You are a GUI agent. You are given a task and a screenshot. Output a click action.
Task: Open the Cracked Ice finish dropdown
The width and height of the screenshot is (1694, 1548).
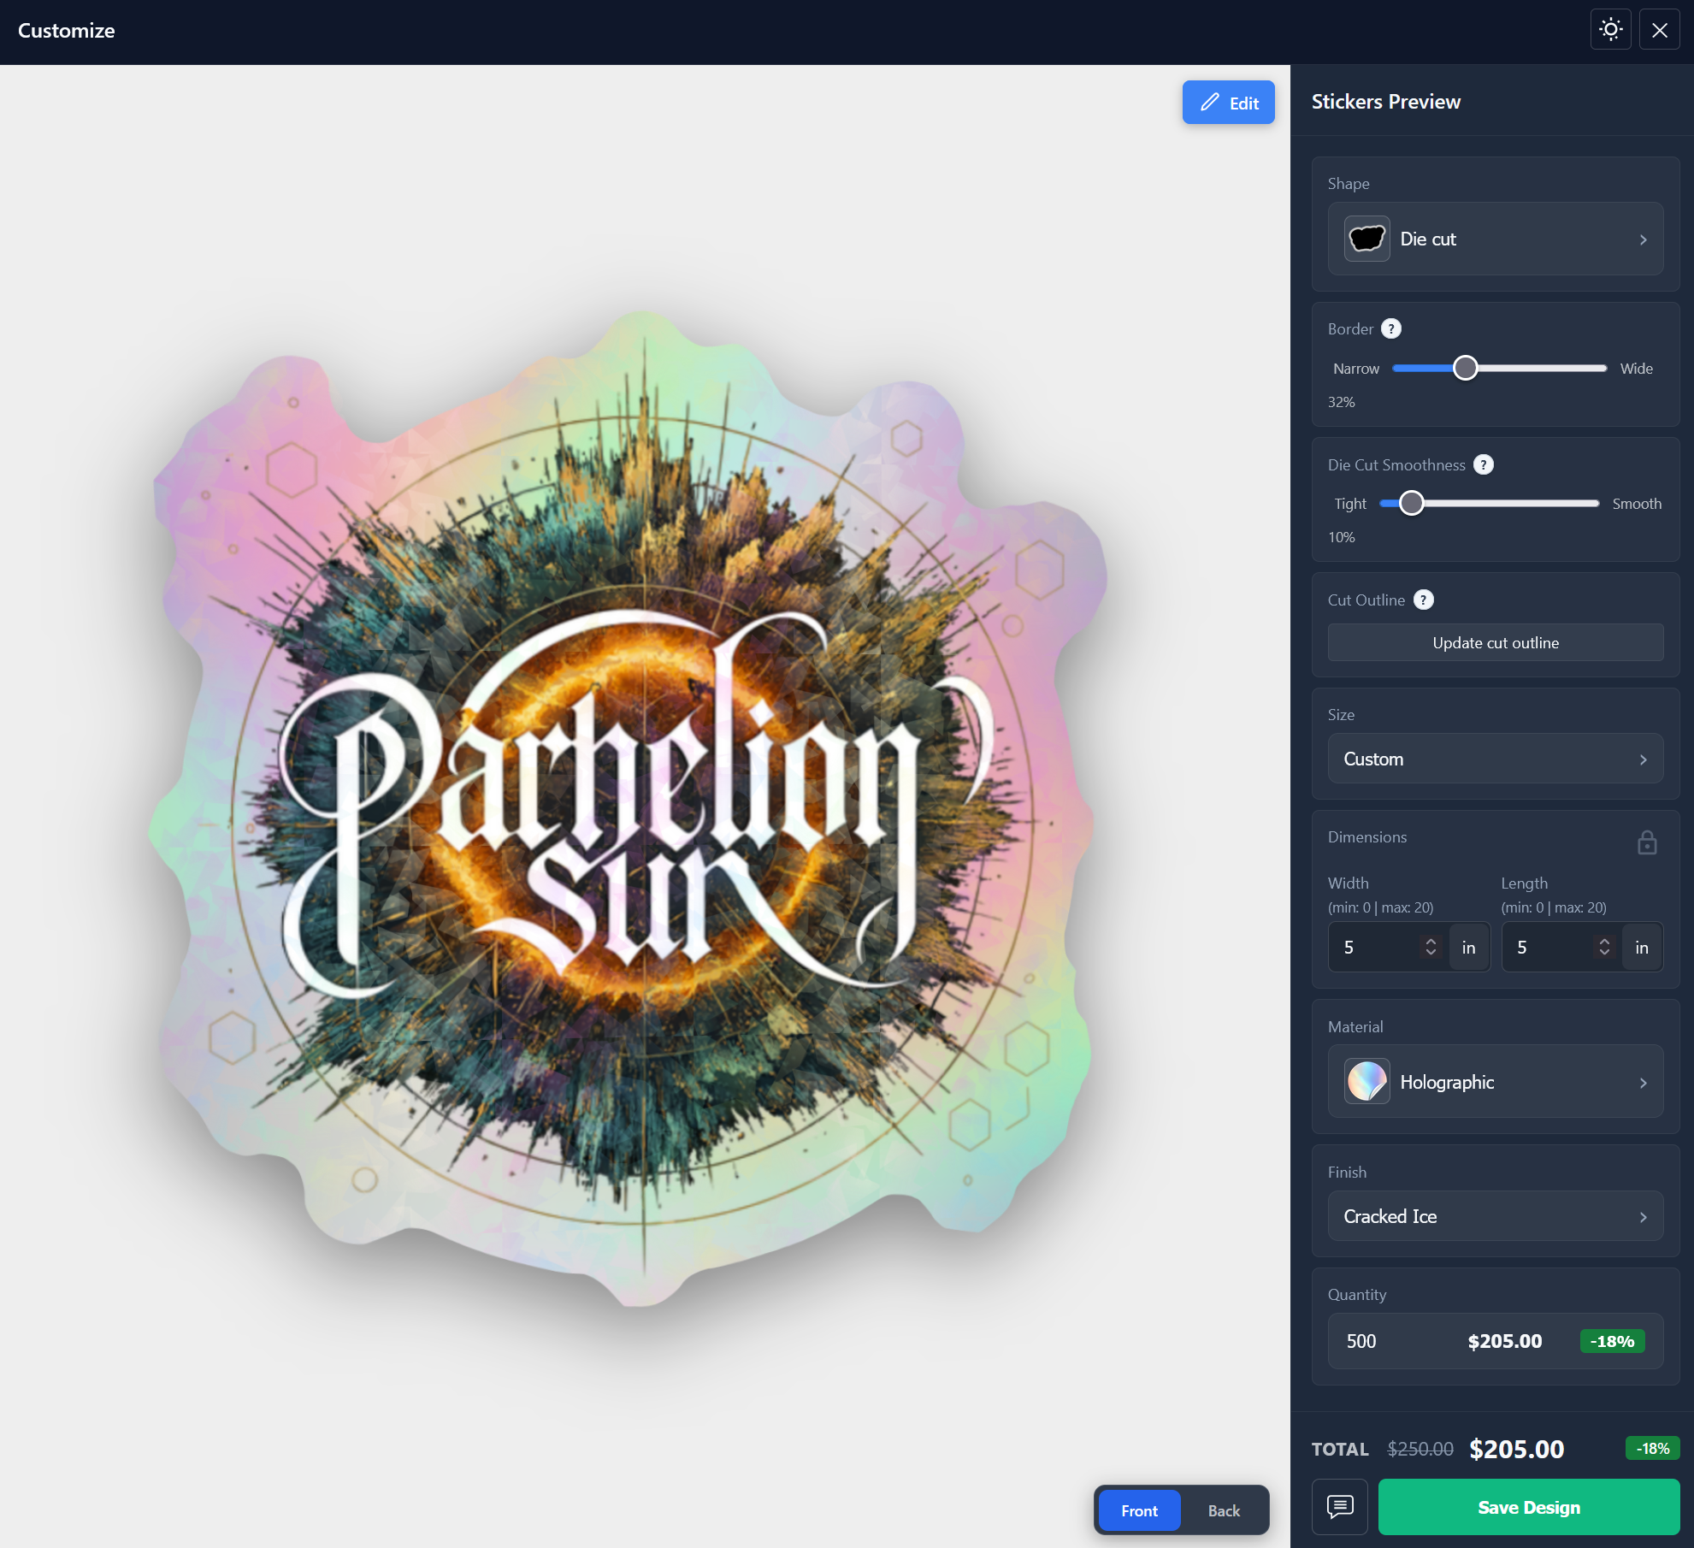click(1495, 1215)
